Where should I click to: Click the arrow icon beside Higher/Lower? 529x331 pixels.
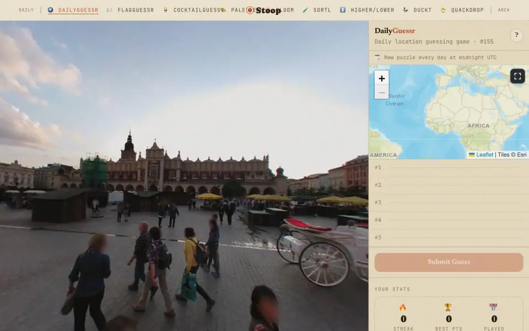342,10
